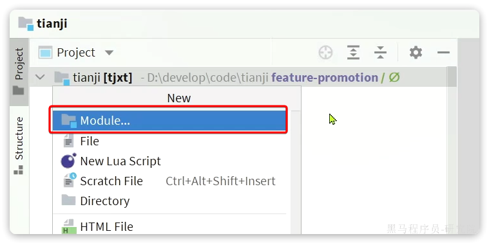489x245 pixels.
Task: Click the Ctrl+Alt+Shift+Insert shortcut text
Action: (220, 181)
